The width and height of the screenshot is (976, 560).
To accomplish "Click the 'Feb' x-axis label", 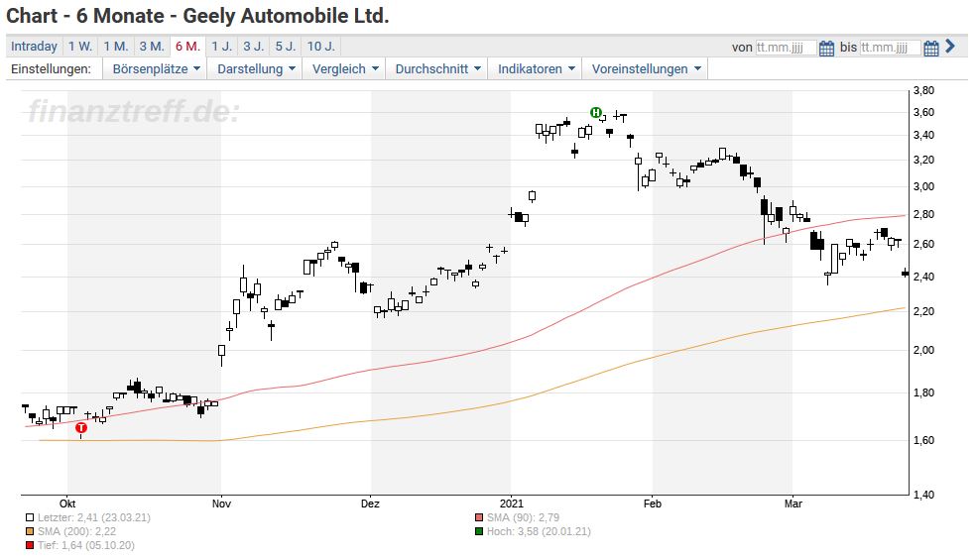I will click(x=653, y=504).
